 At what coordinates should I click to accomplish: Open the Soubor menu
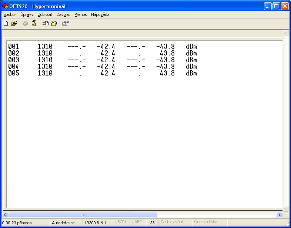(x=10, y=14)
